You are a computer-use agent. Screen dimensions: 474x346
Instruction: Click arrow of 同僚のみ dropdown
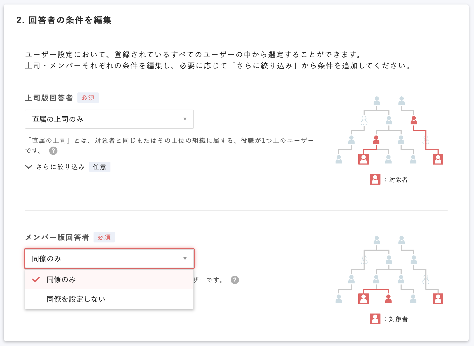point(185,259)
